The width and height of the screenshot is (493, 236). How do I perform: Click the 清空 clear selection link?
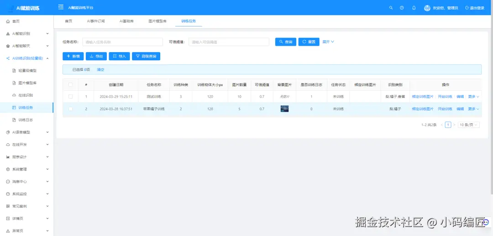coord(100,69)
